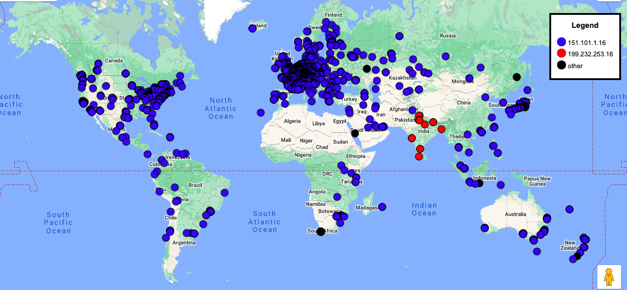Image resolution: width=627 pixels, height=290 pixels.
Task: Click the red legend dot for 199.232.253.16
Action: click(561, 53)
